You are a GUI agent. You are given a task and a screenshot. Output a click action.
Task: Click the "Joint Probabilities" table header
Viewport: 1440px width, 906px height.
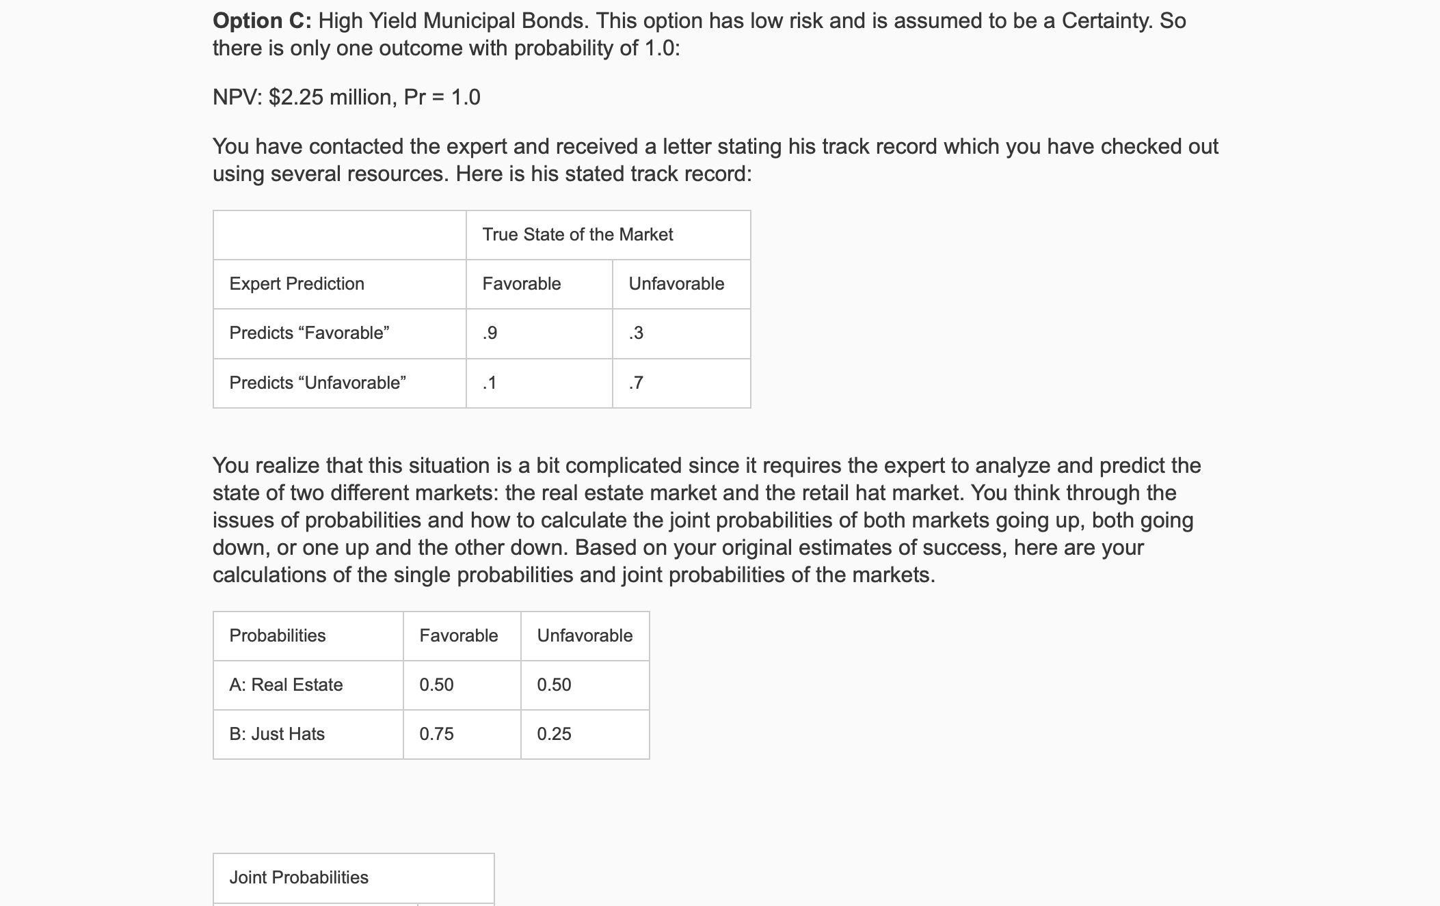pyautogui.click(x=354, y=878)
